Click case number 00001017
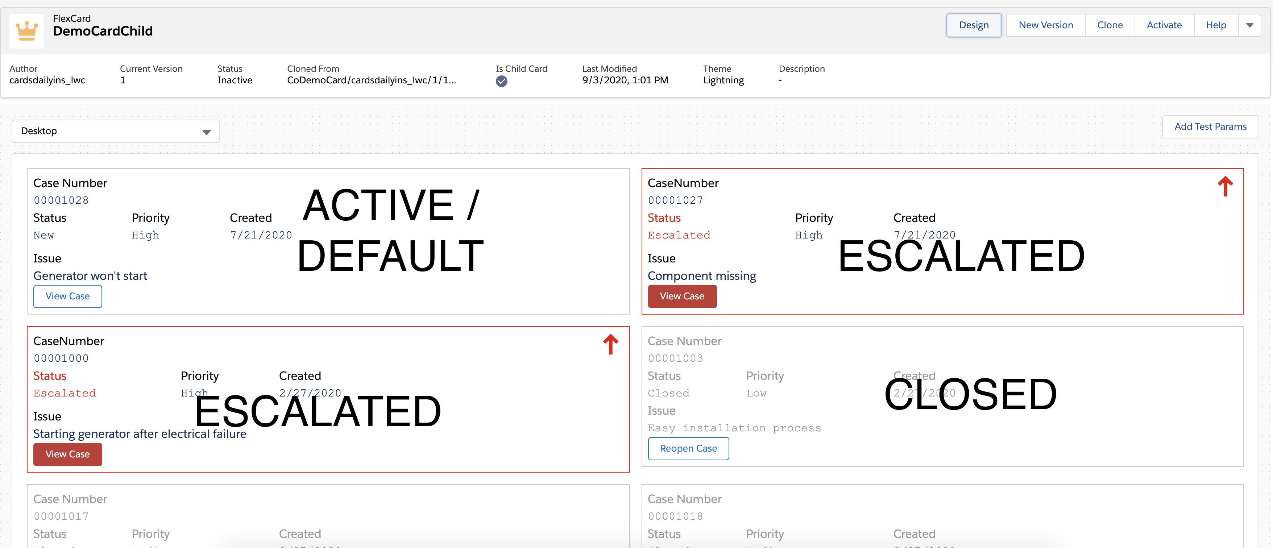The image size is (1273, 548). tap(61, 517)
